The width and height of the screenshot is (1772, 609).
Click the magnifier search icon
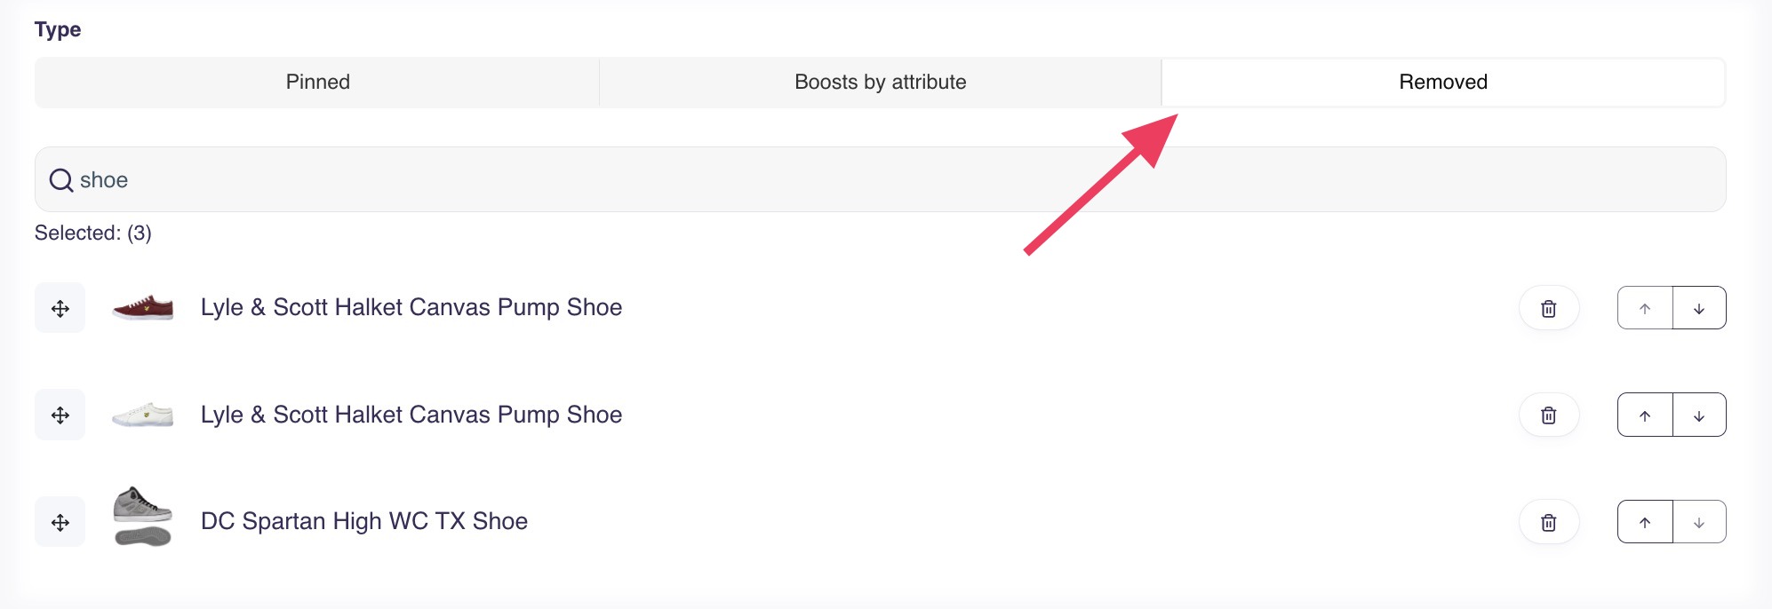coord(61,180)
